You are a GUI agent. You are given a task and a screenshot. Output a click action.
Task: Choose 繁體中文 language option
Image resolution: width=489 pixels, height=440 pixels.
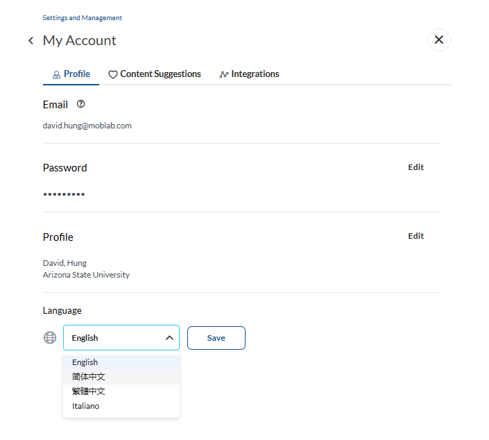tap(121, 391)
